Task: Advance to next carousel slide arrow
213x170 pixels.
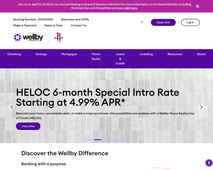Action: click(x=201, y=107)
